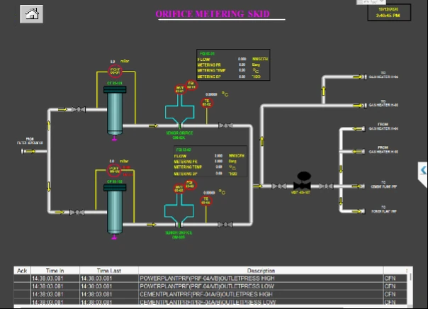Screen dimensions: 428x309
Task: Select the manual valve downstream of control valve
Action: 326,186
